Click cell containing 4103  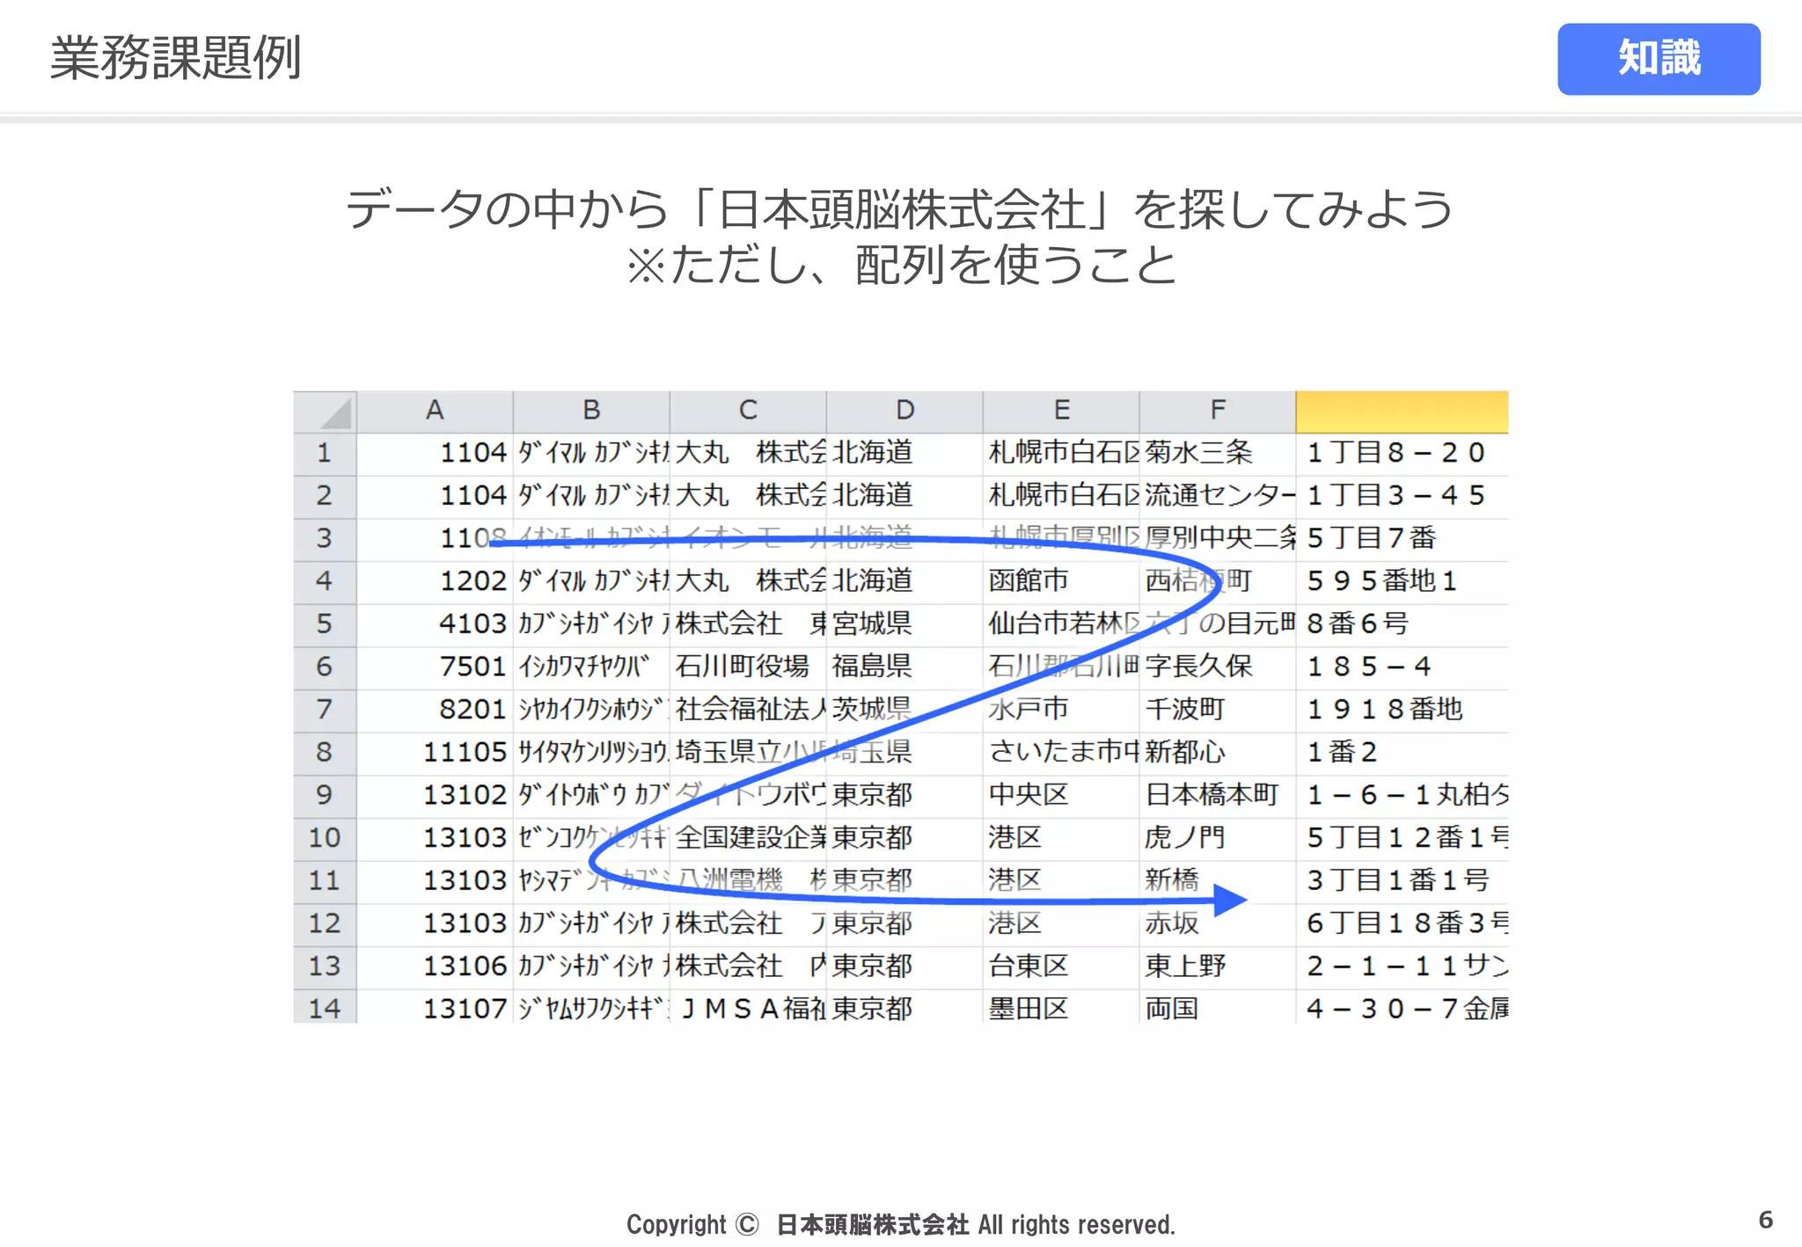pyautogui.click(x=435, y=625)
